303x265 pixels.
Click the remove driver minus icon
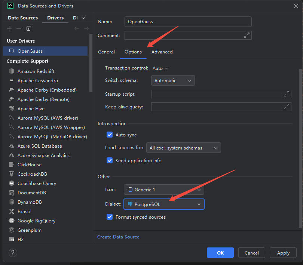coord(19,28)
